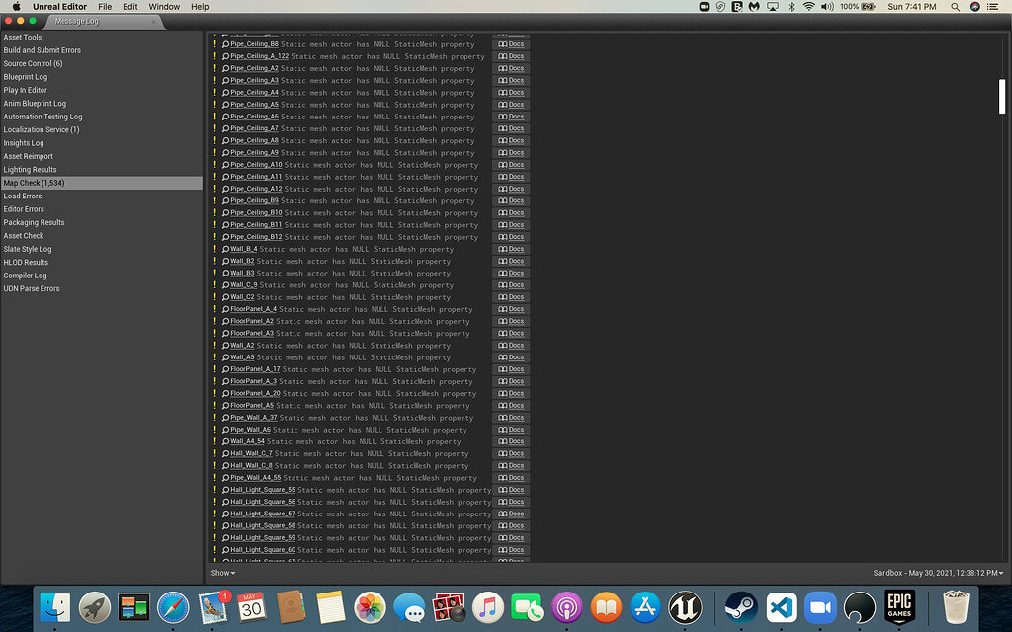1012x632 pixels.
Task: Click magnifier icon beside Wall_B2 message
Action: click(225, 262)
